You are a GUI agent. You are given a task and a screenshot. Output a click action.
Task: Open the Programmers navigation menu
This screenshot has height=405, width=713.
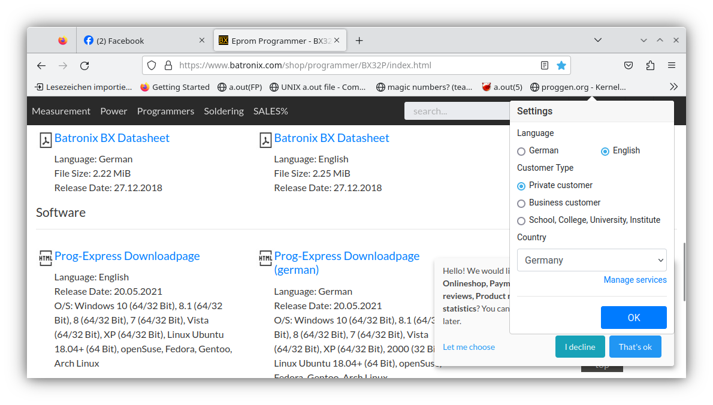(x=165, y=111)
